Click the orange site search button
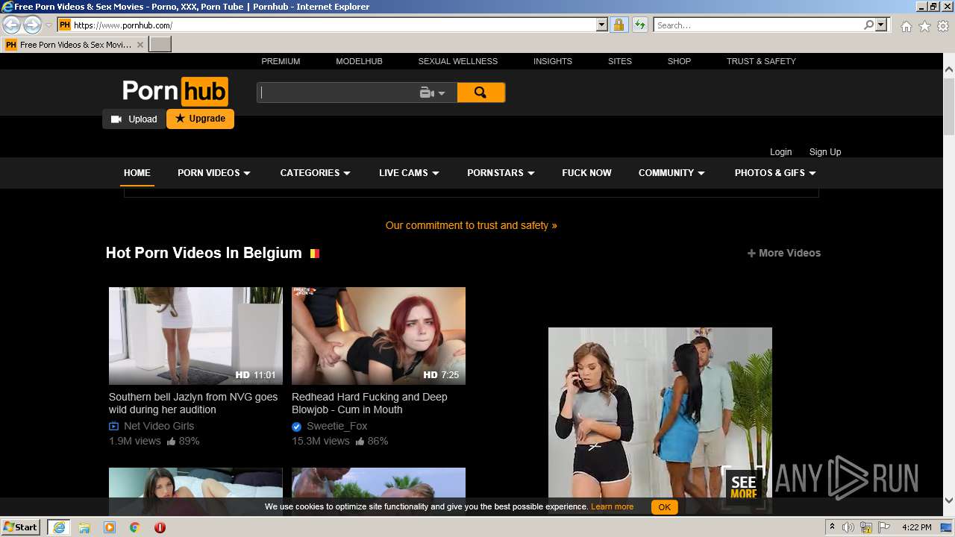Viewport: 955px width, 537px height. tap(480, 92)
